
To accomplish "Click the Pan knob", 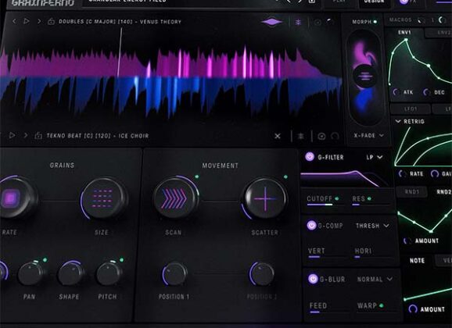I will (30, 273).
